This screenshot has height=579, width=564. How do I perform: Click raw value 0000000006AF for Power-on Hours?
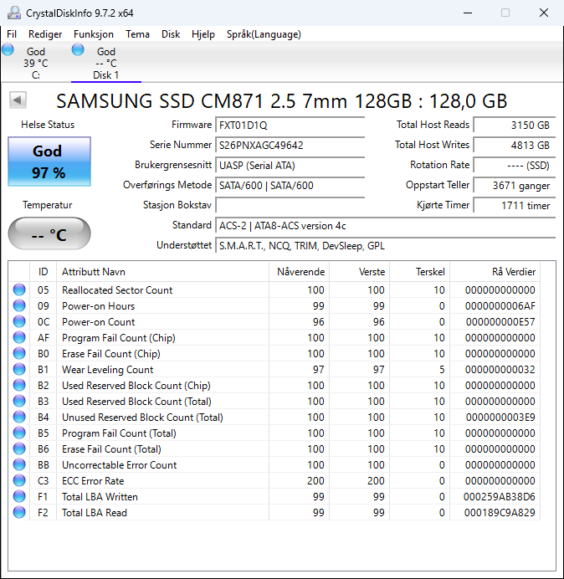tap(500, 306)
